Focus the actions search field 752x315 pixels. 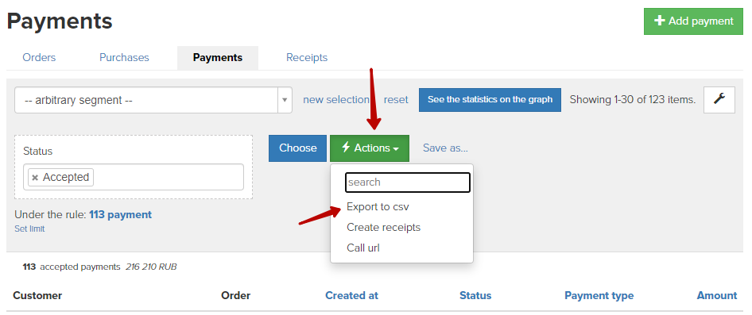pyautogui.click(x=408, y=182)
